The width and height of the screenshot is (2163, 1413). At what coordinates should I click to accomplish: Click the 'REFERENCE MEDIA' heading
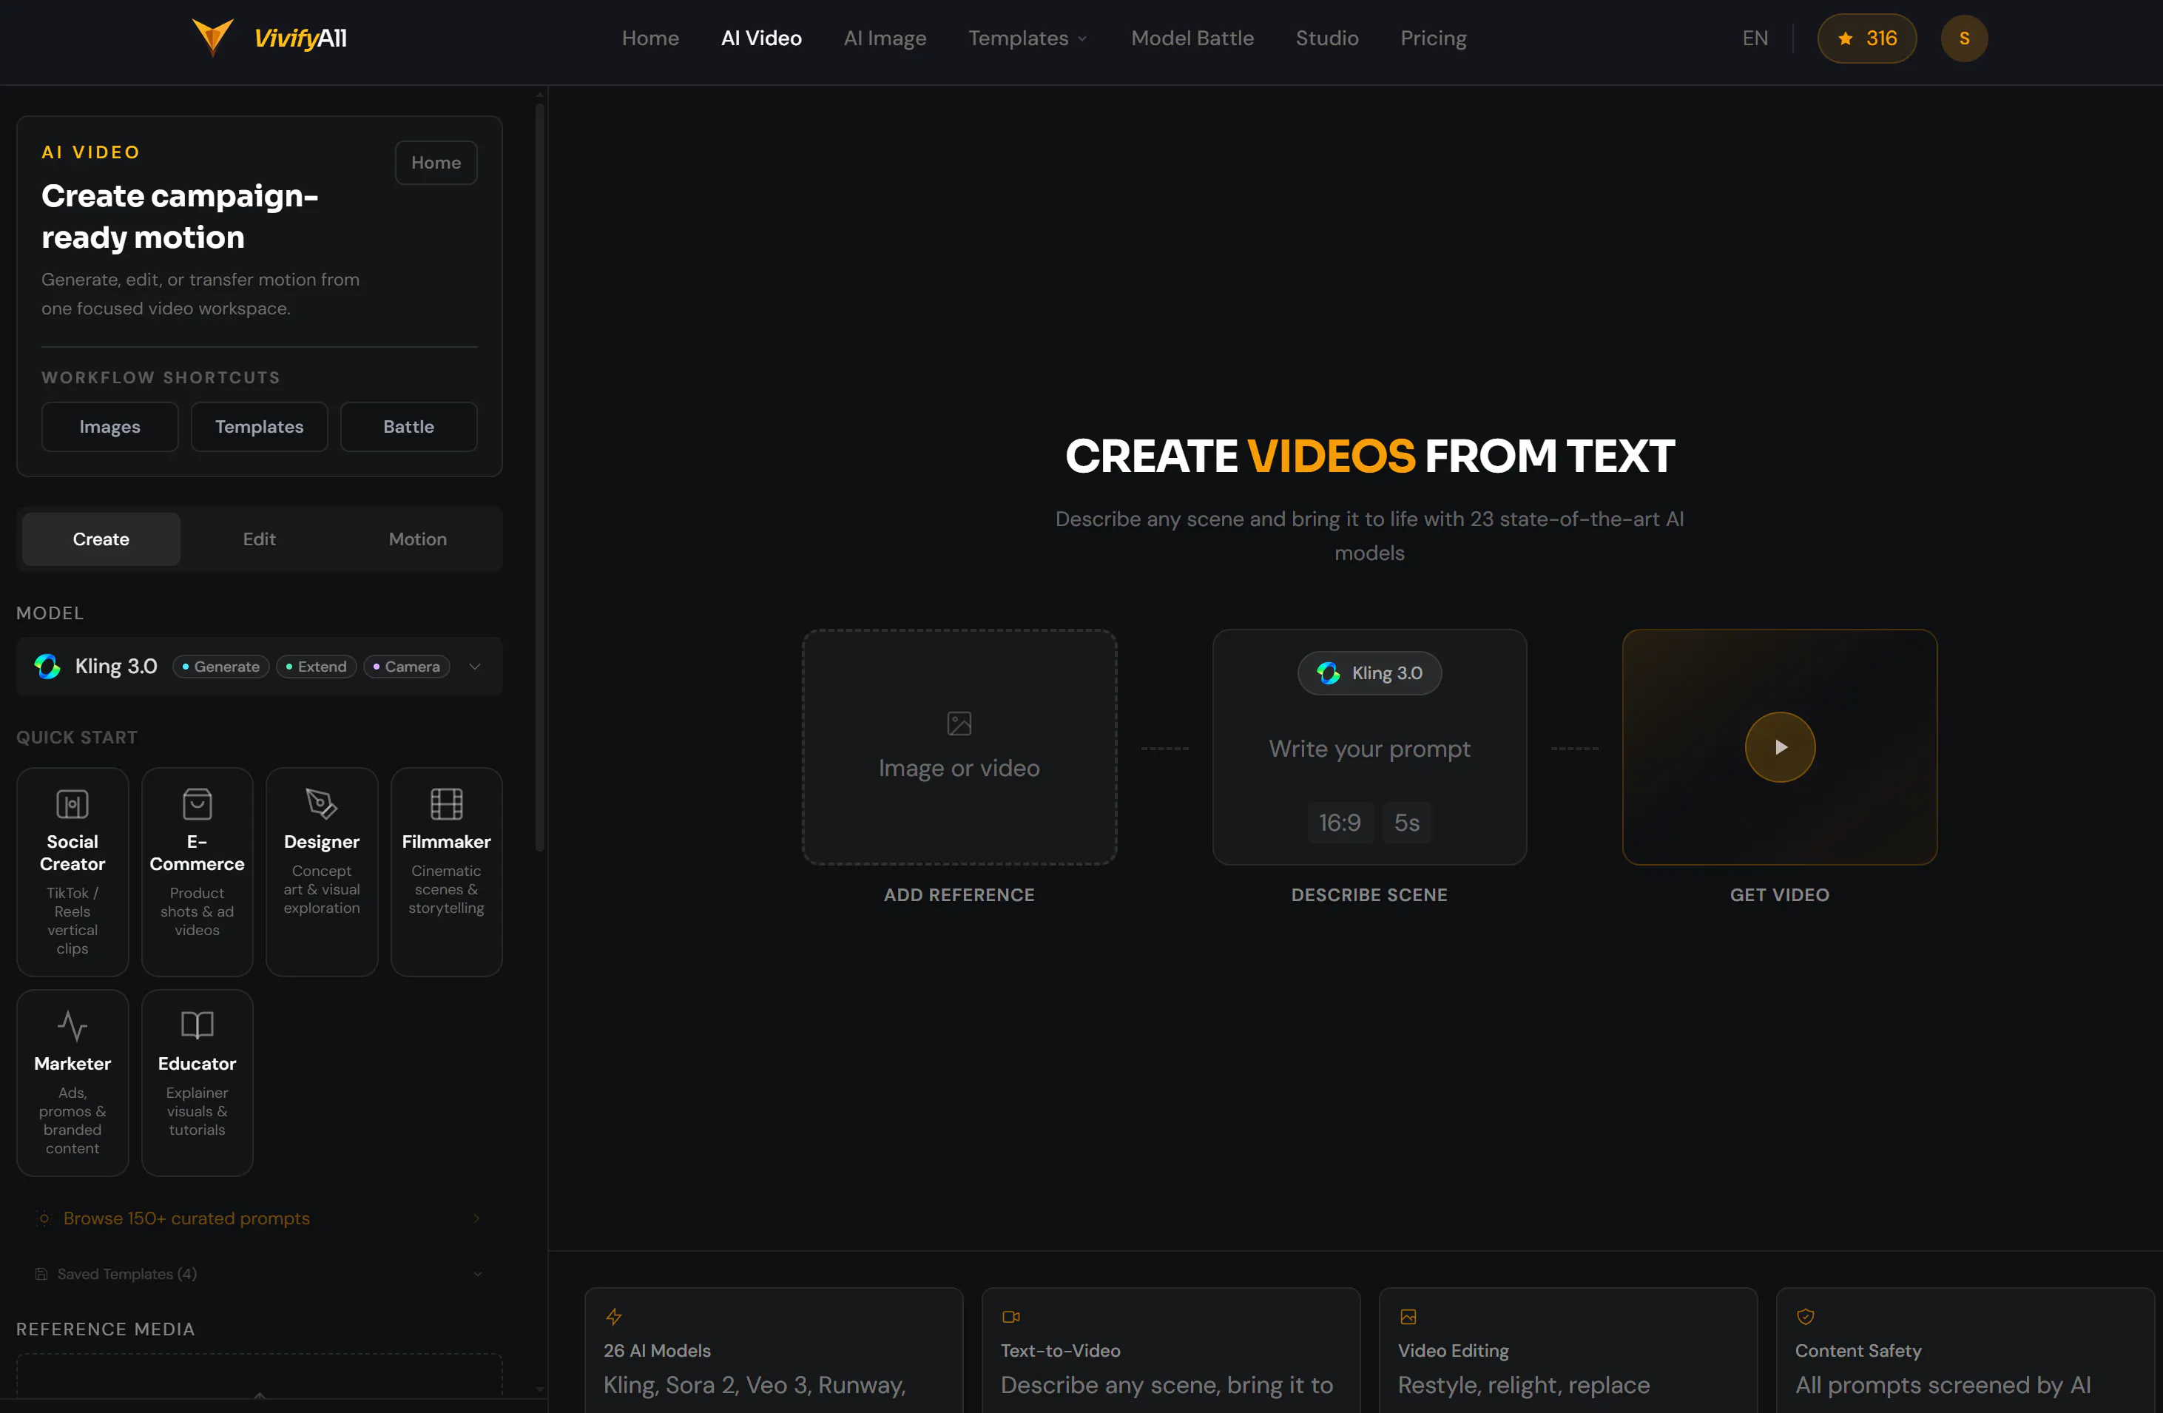point(106,1329)
